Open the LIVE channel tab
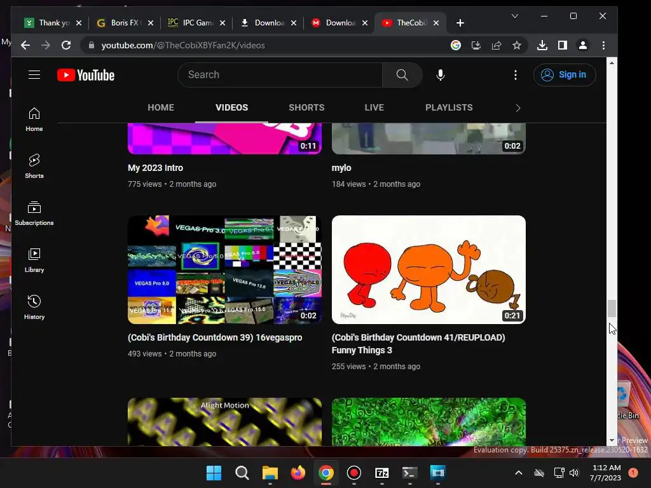Screen dimensions: 651x488 (x=374, y=107)
